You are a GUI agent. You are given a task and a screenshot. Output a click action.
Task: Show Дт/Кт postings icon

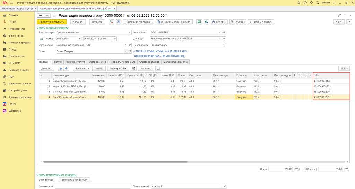pos(111,22)
